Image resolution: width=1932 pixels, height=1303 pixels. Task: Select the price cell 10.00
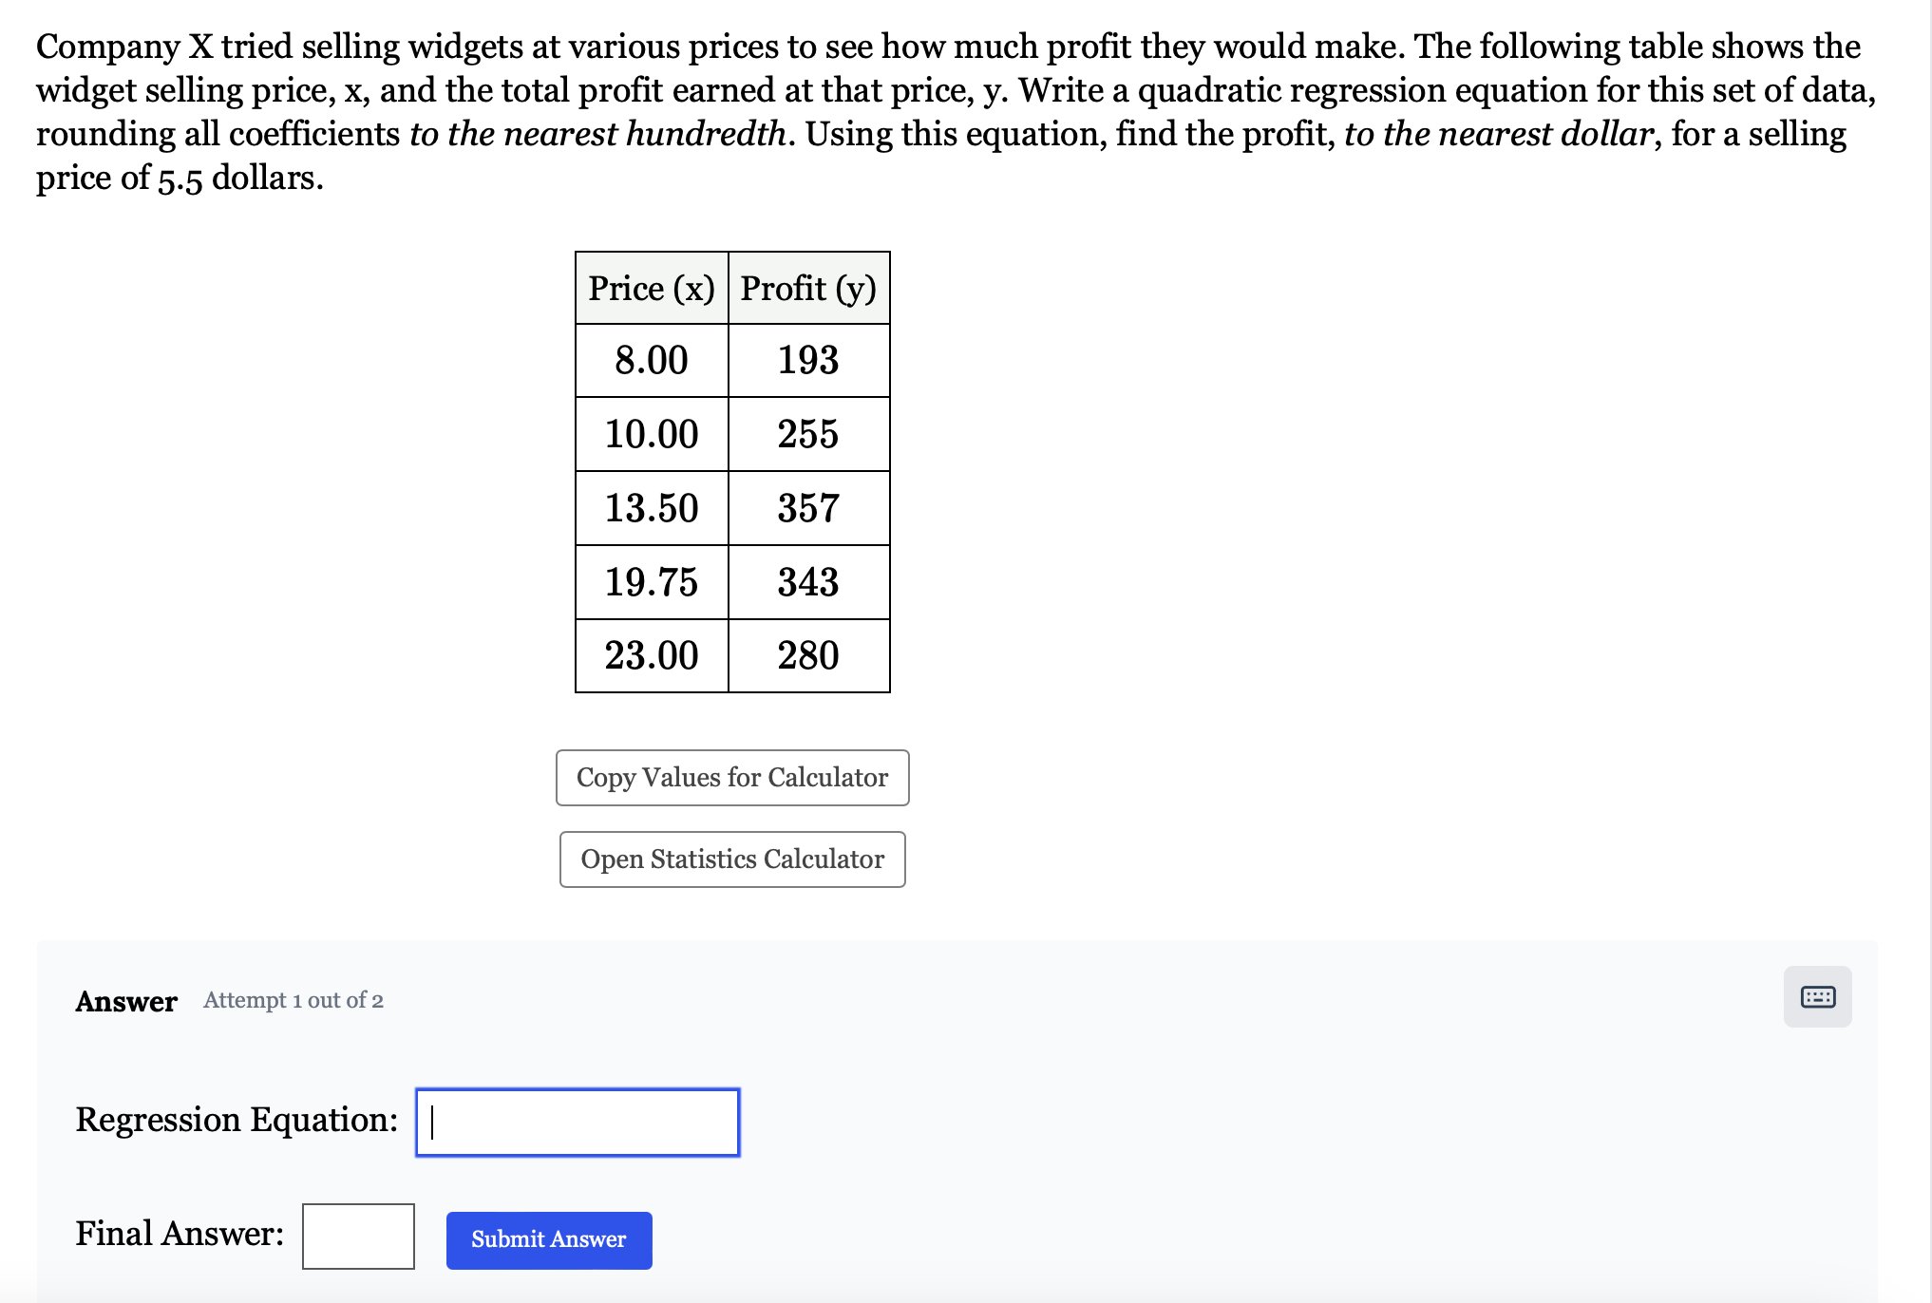(652, 434)
